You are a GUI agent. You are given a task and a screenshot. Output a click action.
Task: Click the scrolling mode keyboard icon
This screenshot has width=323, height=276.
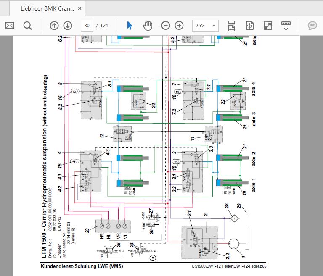coord(286,26)
